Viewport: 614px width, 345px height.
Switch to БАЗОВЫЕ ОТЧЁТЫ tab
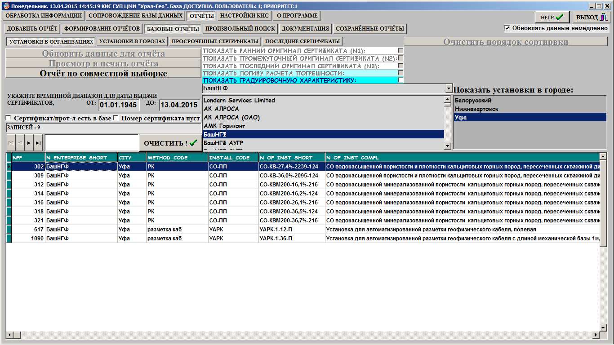coord(173,29)
